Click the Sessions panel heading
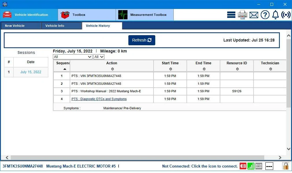 point(26,52)
